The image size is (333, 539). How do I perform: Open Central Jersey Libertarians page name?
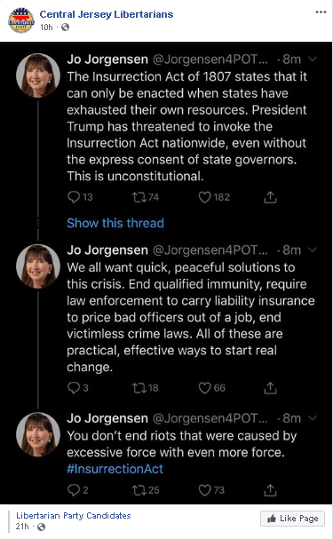coord(107,14)
